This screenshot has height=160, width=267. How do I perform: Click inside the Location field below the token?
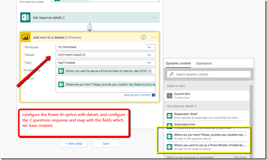[x=105, y=90]
